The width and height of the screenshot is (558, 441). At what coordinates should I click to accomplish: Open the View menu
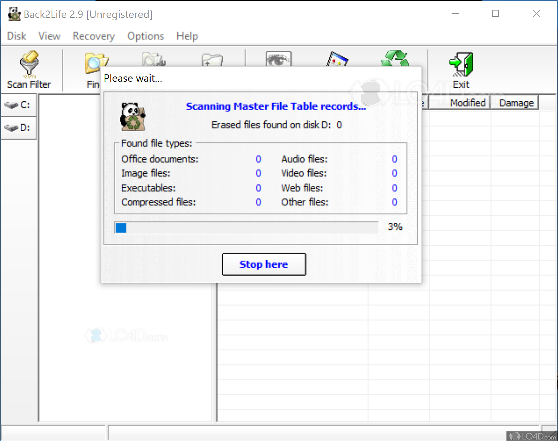(x=49, y=36)
